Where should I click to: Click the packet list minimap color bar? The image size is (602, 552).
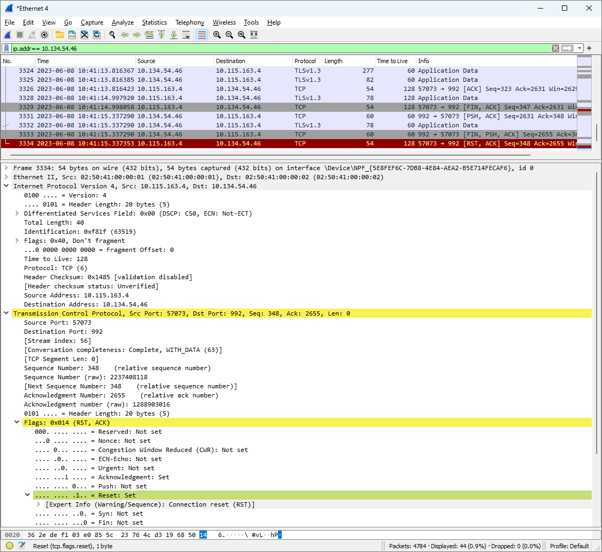tap(584, 103)
